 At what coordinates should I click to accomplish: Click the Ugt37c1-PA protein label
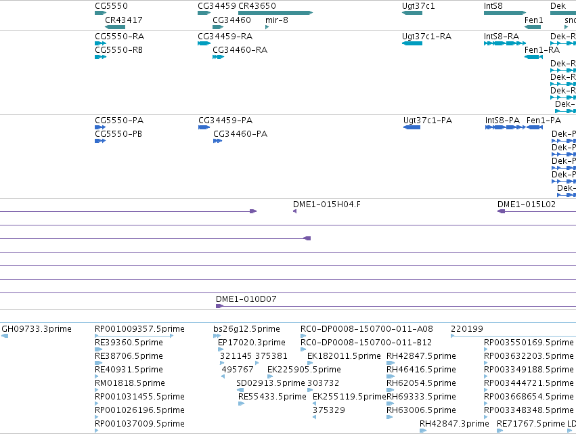[x=428, y=121]
